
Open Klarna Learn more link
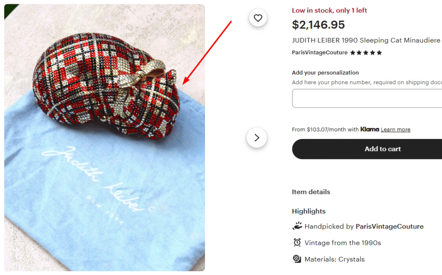tap(395, 130)
